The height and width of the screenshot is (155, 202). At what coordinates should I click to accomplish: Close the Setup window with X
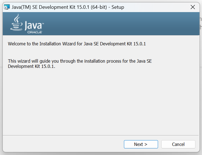pos(193,7)
